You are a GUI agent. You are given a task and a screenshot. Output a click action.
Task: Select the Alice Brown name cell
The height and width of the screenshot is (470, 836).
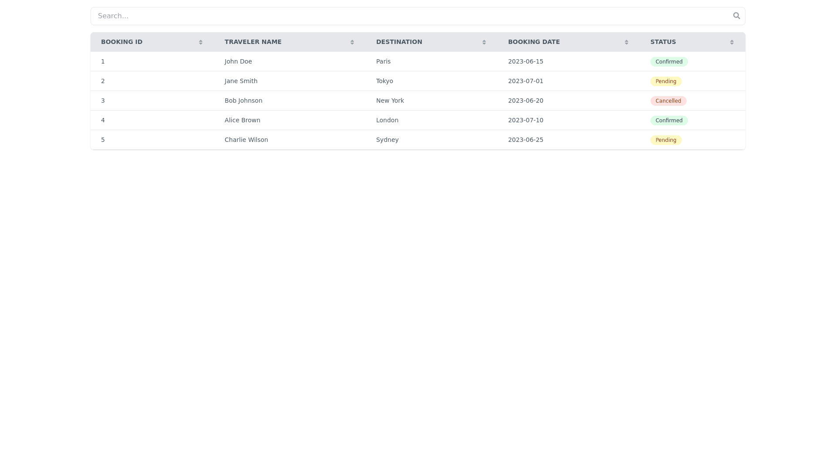tap(243, 120)
